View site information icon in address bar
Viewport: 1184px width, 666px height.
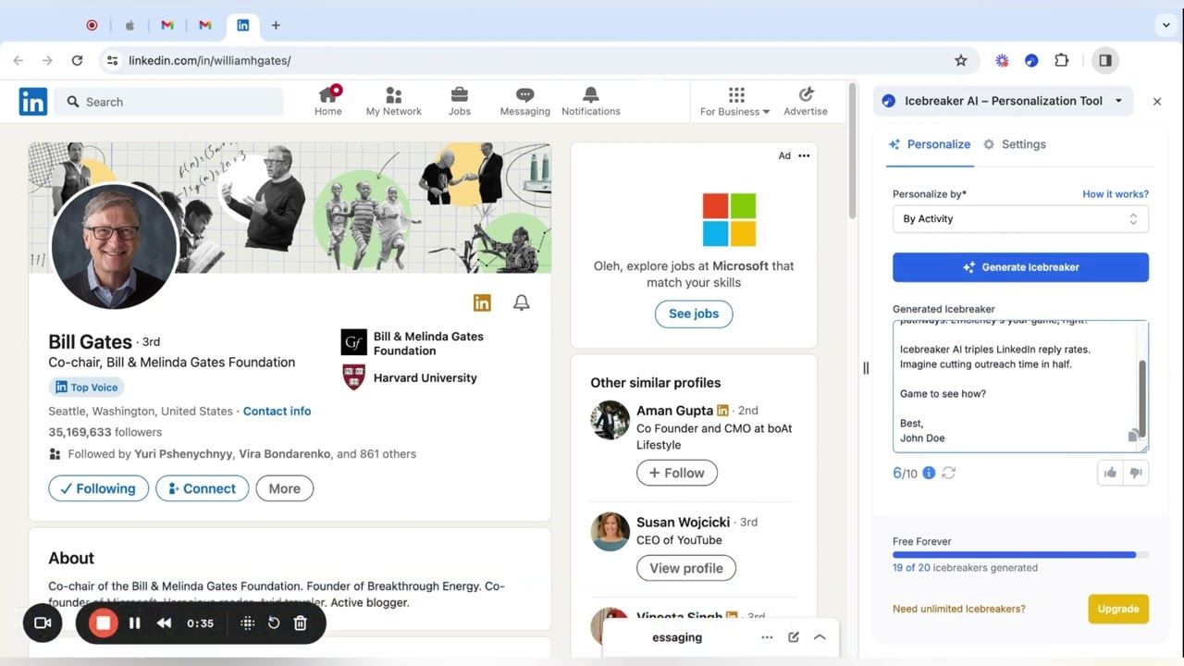[112, 60]
